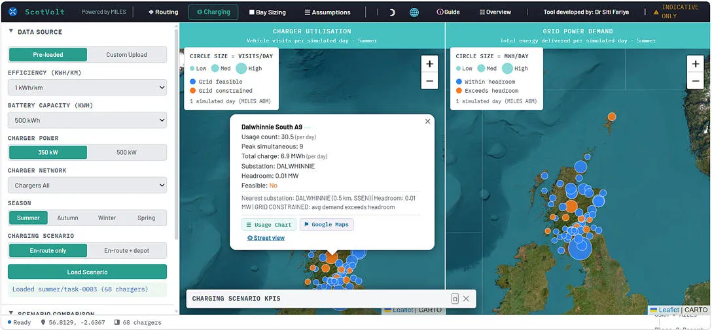The height and width of the screenshot is (330, 712).
Task: Select Summer season
Action: [29, 218]
